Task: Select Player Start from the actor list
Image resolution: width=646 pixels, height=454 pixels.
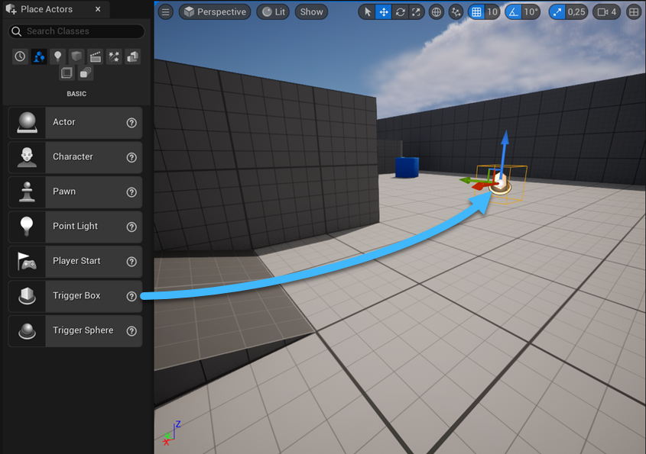Action: (76, 261)
